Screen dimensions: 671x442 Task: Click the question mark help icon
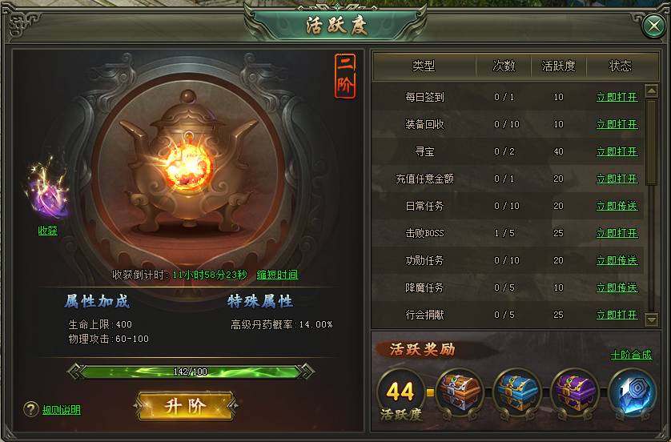(x=31, y=409)
